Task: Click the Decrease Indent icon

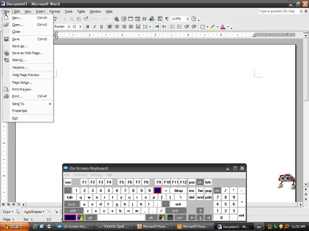Action: point(186,27)
